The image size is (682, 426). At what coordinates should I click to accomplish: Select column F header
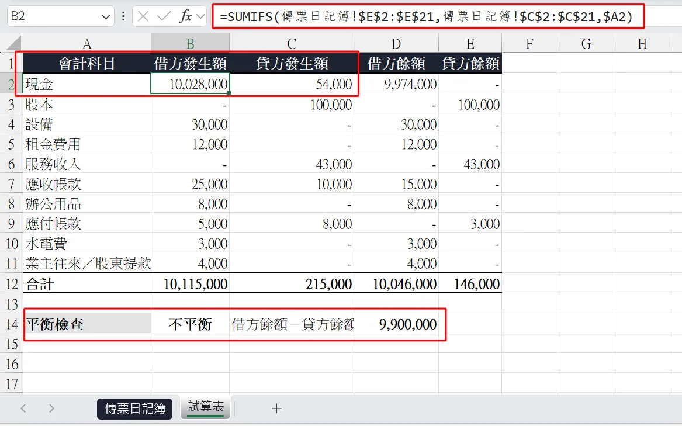coord(529,43)
